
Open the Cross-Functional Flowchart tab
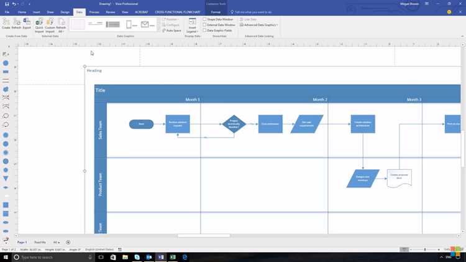[x=178, y=12]
